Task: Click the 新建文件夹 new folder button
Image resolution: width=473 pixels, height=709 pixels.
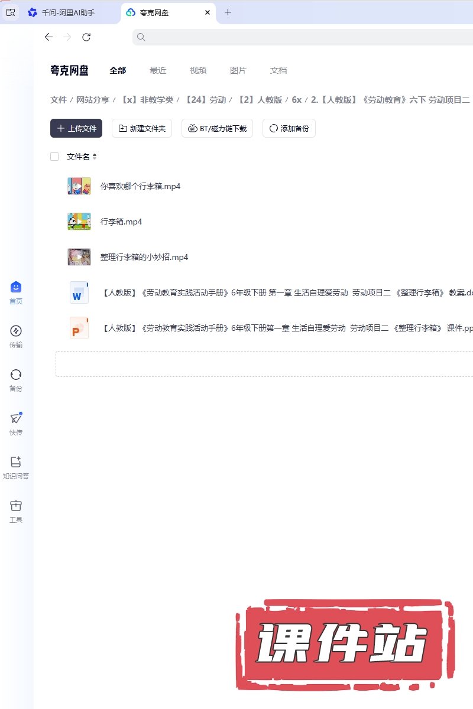Action: tap(142, 128)
